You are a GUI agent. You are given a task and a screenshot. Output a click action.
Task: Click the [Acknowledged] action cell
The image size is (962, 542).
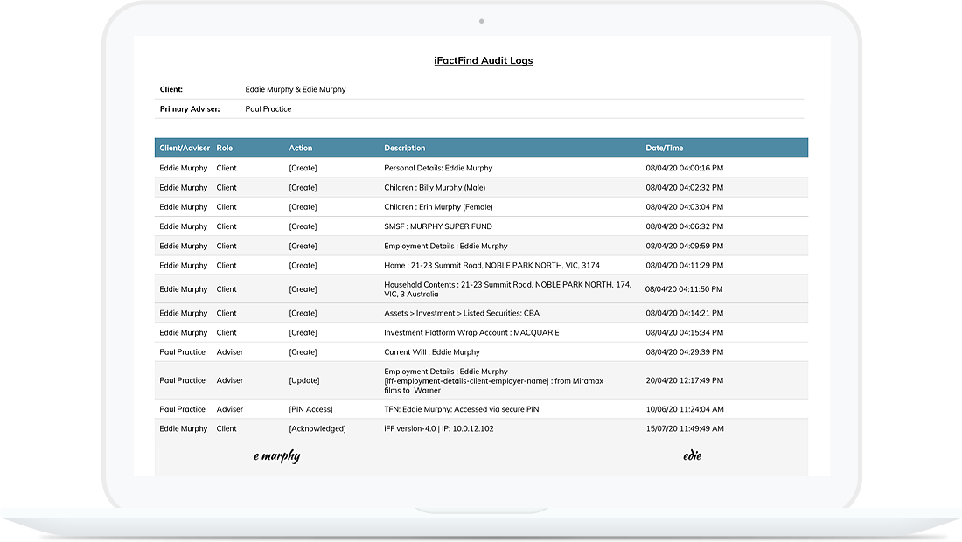[317, 429]
